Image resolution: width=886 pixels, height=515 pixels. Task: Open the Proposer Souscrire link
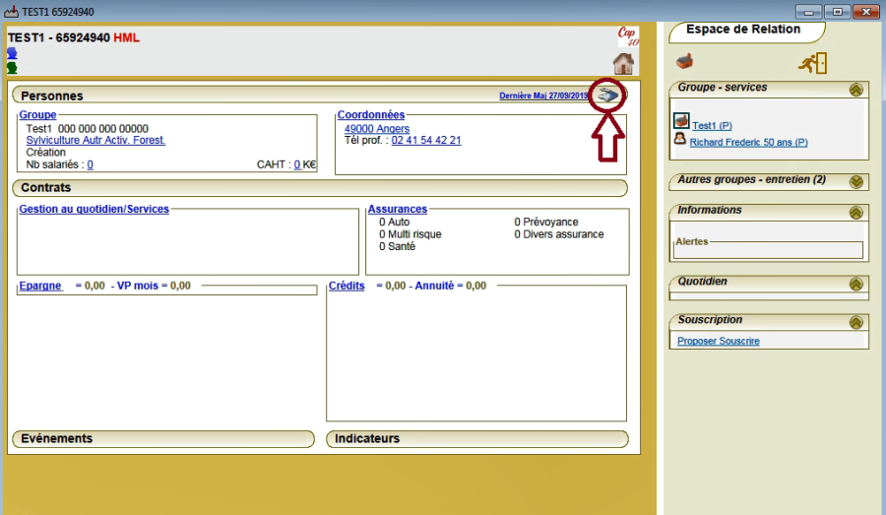[x=719, y=341]
